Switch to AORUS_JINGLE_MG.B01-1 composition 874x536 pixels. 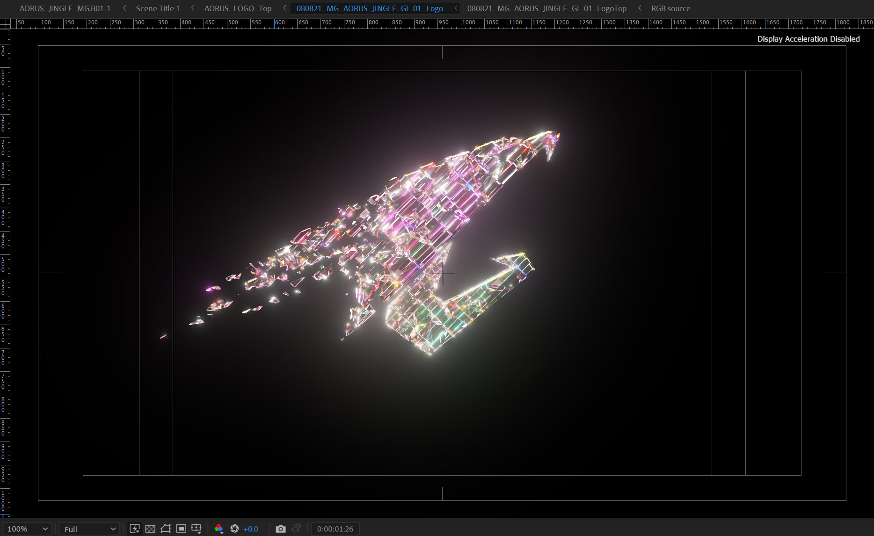[65, 8]
